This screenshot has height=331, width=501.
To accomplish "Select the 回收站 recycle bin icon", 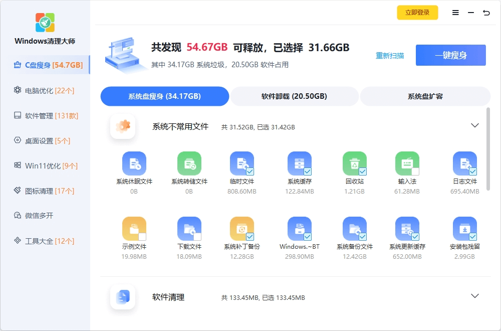I will pos(354,163).
